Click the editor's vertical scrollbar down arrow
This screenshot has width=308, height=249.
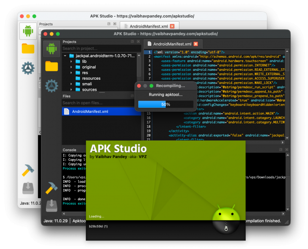click(287, 138)
